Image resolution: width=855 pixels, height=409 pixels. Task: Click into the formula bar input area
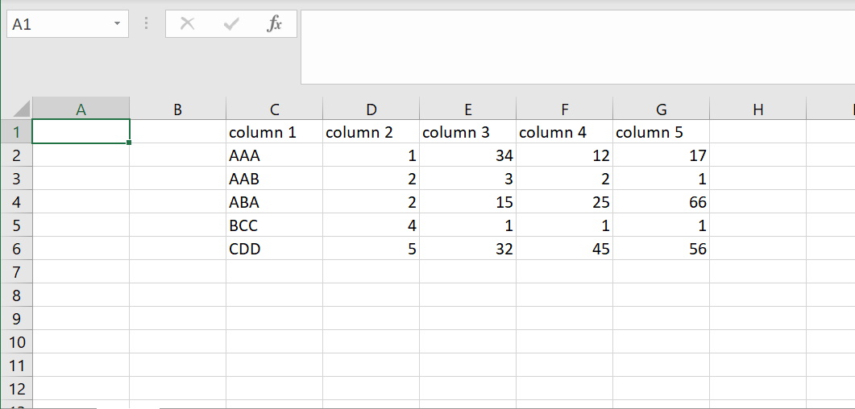click(576, 47)
